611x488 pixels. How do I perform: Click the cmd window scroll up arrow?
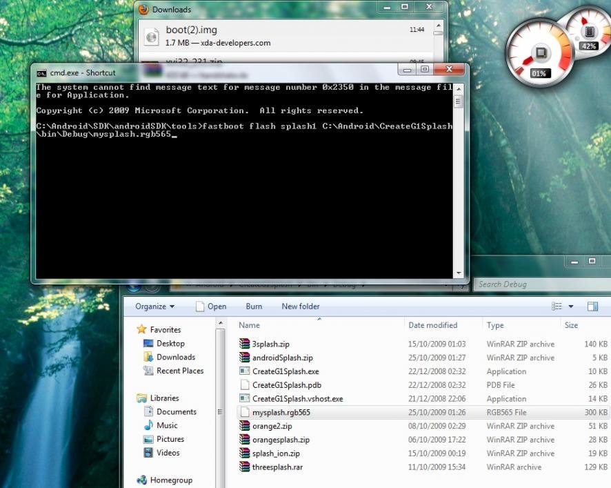point(459,89)
